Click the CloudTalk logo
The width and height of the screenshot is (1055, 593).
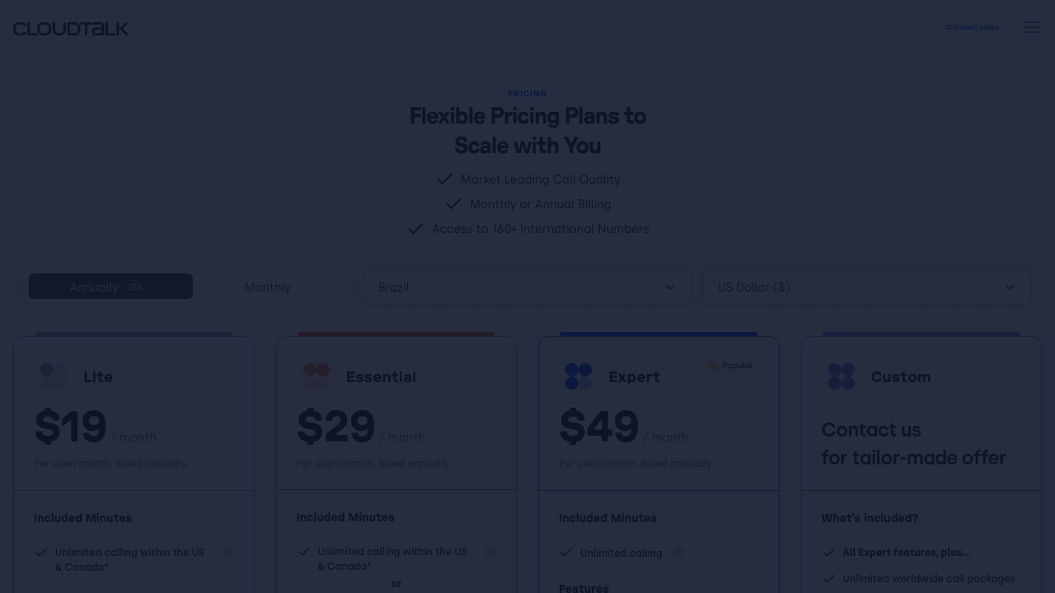[71, 29]
